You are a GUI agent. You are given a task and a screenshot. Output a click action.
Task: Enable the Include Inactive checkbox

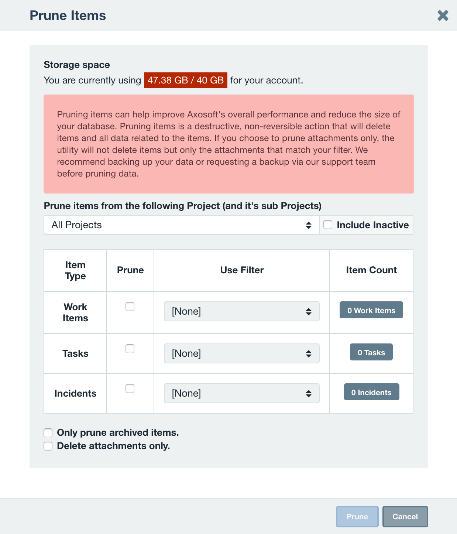[328, 225]
